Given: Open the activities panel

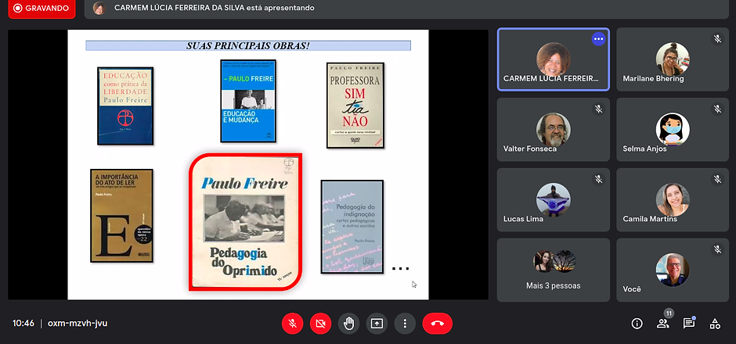Looking at the screenshot, I should click(x=715, y=324).
